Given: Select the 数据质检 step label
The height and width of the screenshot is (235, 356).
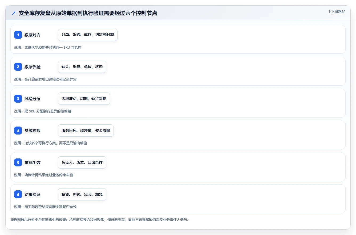Looking at the screenshot, I should pos(33,67).
